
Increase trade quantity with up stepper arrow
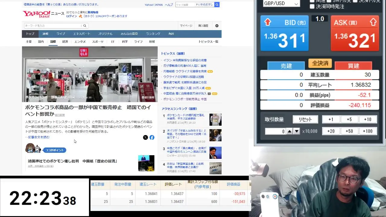[x=289, y=131]
